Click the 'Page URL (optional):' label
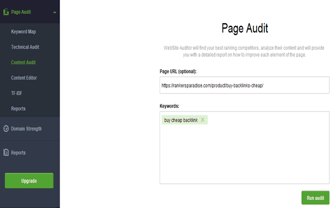Viewport: 330px width, 208px height. (178, 71)
